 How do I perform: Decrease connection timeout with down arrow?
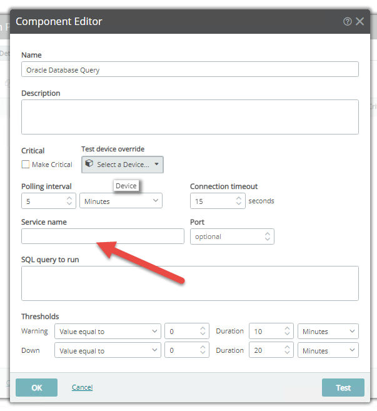tap(239, 203)
